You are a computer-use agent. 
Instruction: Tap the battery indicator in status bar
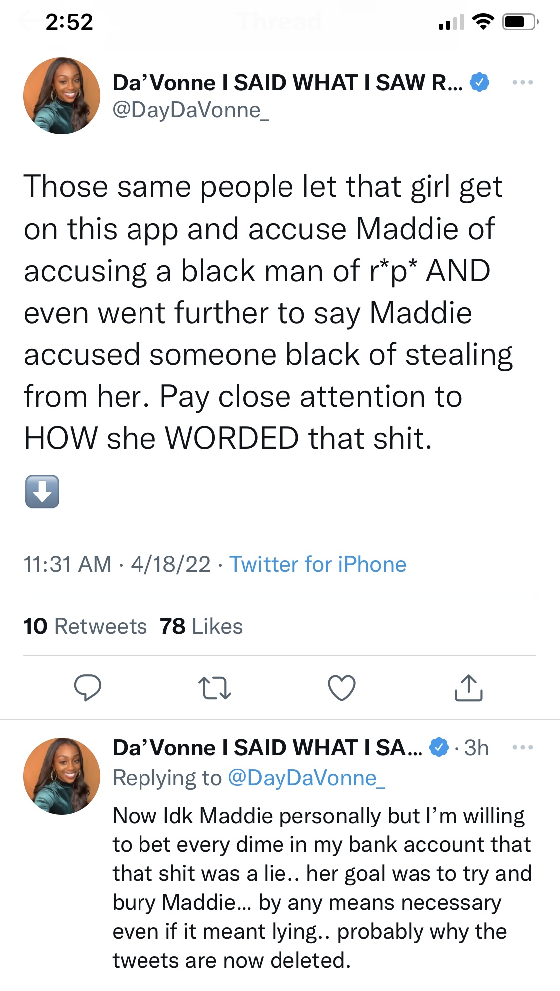520,22
